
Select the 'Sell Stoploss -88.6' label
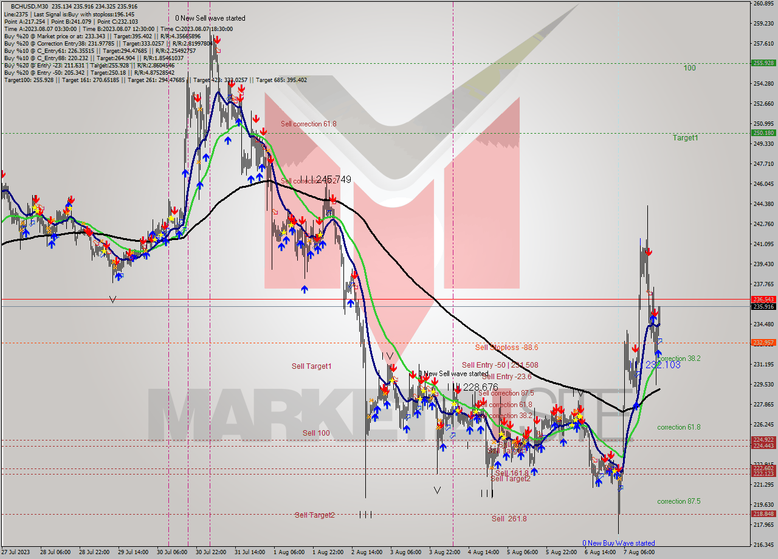506,347
